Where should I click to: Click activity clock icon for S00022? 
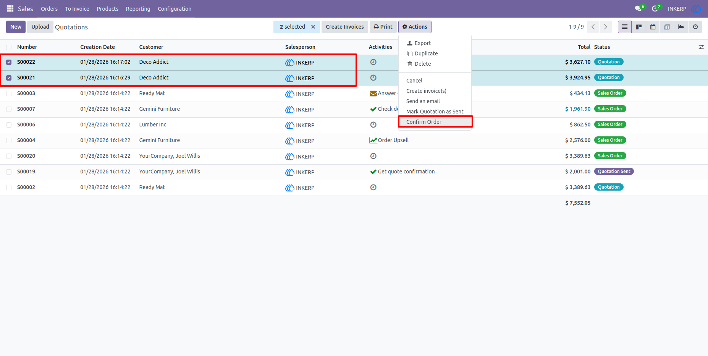click(373, 62)
